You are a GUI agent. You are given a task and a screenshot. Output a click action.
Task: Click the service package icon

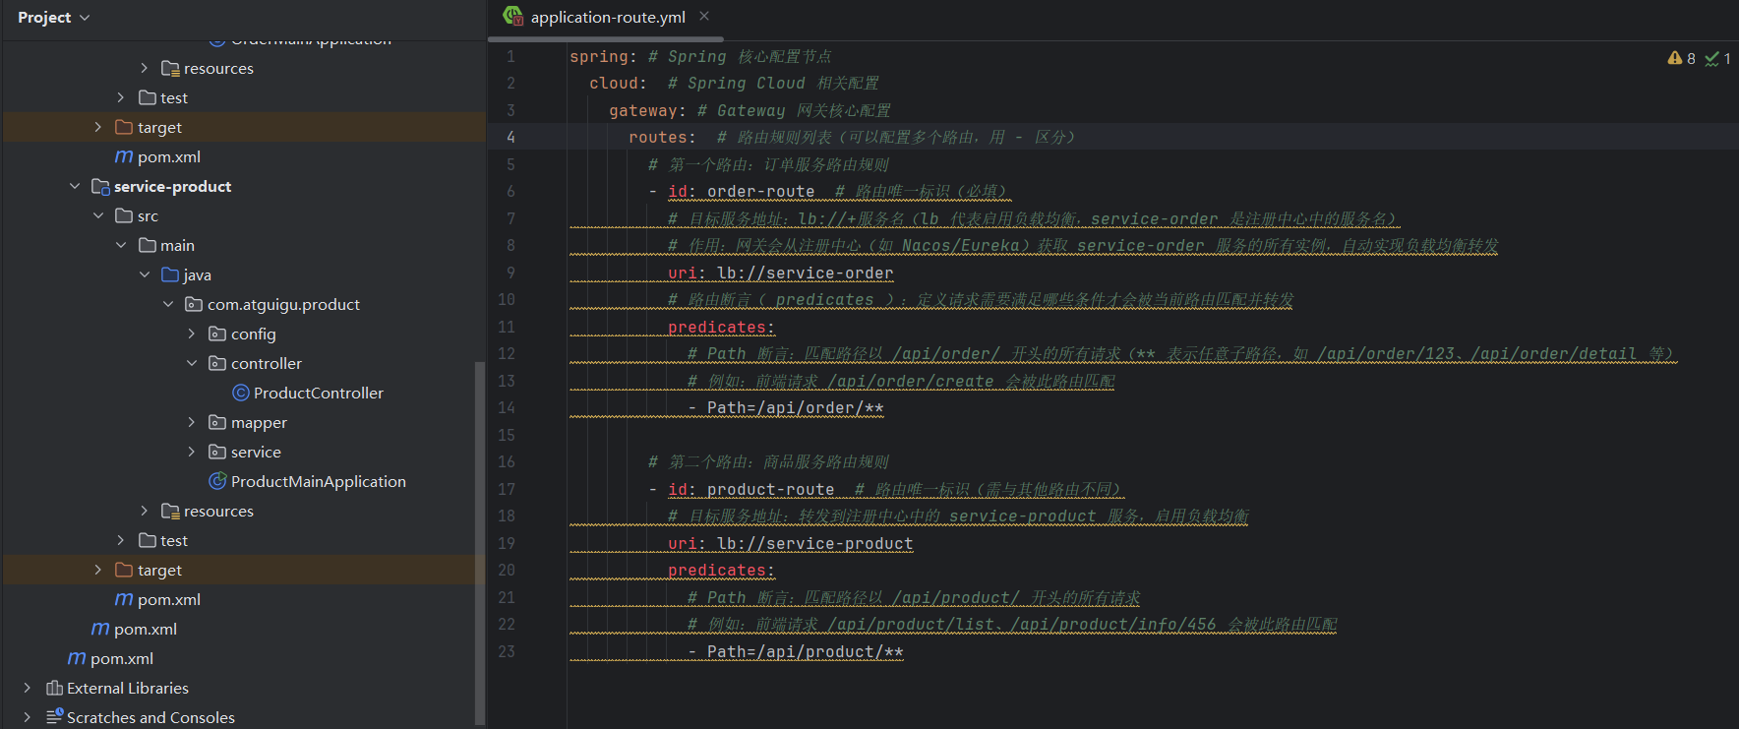point(217,452)
